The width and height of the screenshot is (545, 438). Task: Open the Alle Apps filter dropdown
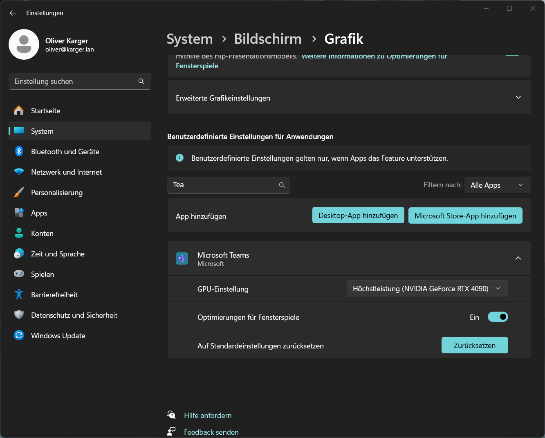point(497,185)
